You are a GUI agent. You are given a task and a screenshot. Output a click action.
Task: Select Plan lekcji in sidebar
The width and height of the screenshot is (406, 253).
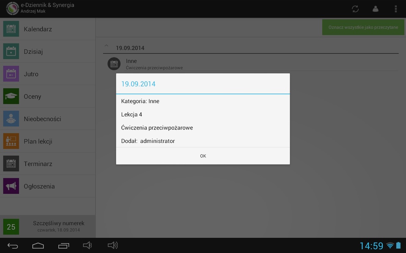[48, 141]
